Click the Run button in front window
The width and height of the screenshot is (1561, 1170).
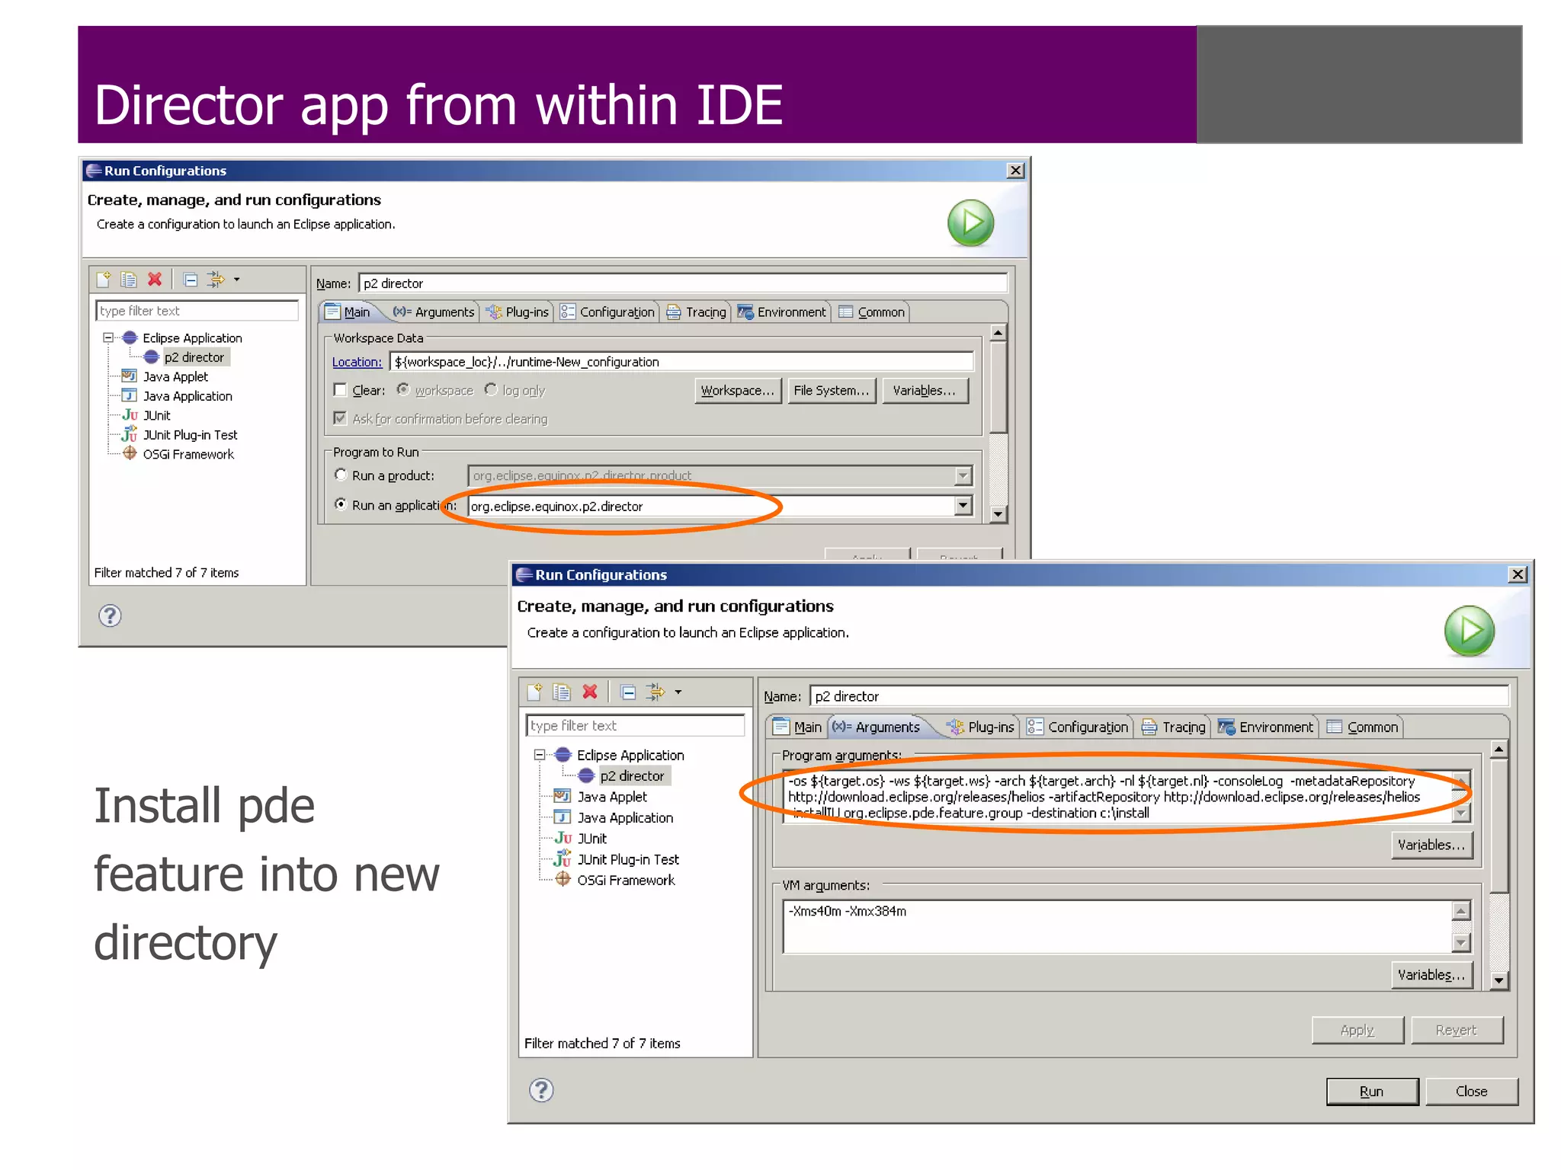pos(1372,1091)
